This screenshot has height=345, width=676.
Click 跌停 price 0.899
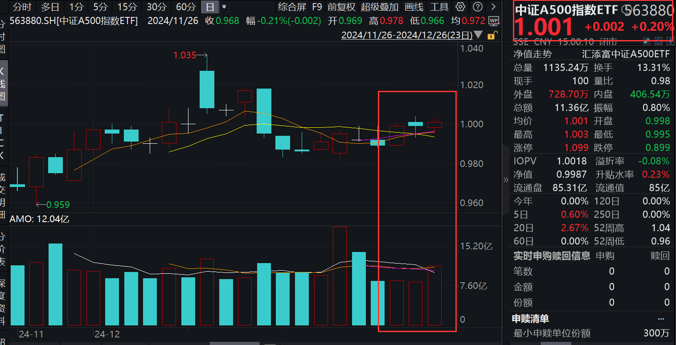point(658,148)
